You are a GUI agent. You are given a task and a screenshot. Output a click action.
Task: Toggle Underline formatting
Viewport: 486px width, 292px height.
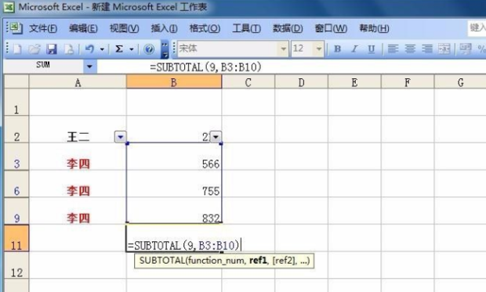click(x=371, y=49)
